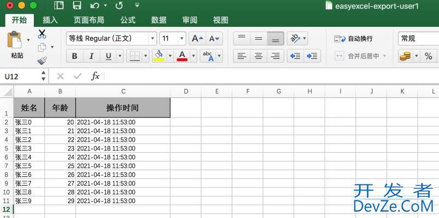This screenshot has height=218, width=439.
Task: Open the Paste options arrow
Action: tap(28, 40)
